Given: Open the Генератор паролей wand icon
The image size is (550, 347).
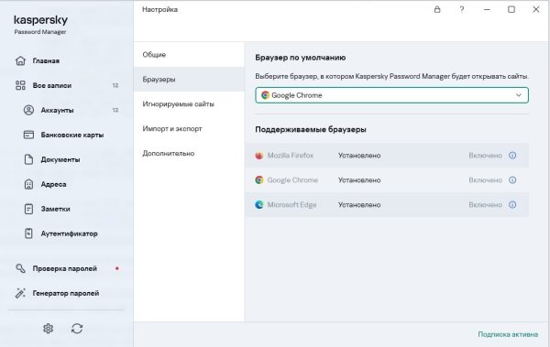Looking at the screenshot, I should 20,293.
